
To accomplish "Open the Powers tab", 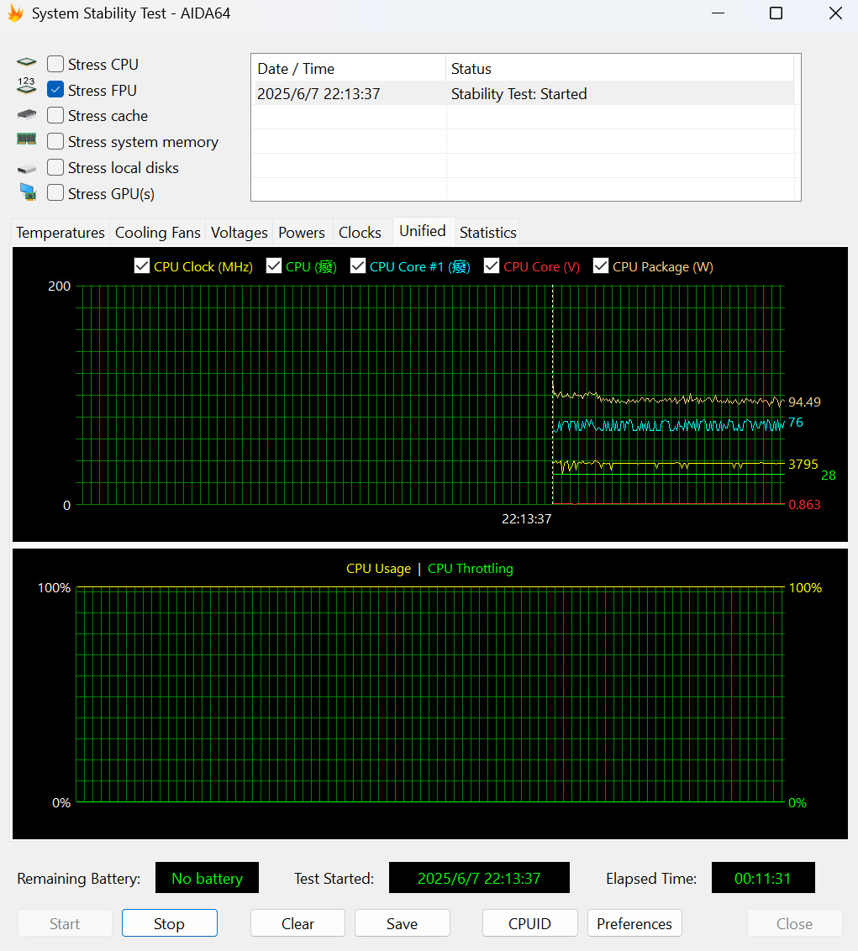I will [x=302, y=233].
